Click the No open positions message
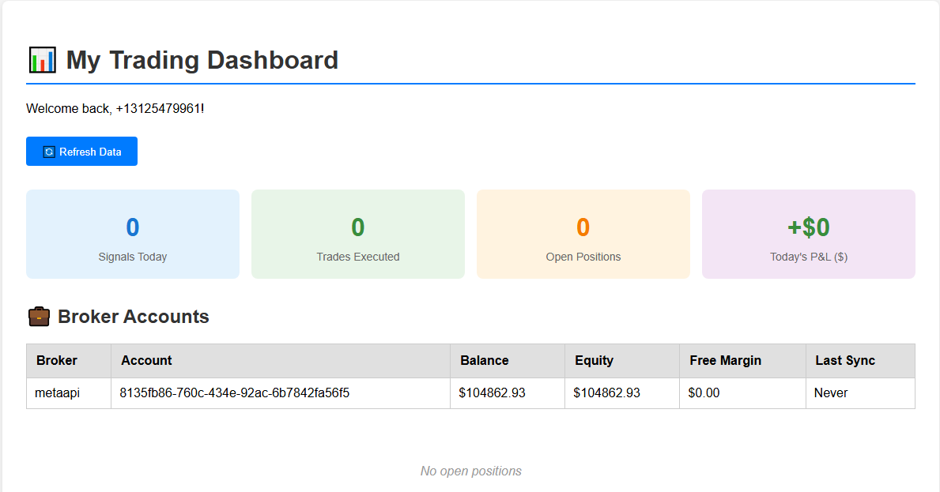 click(470, 471)
